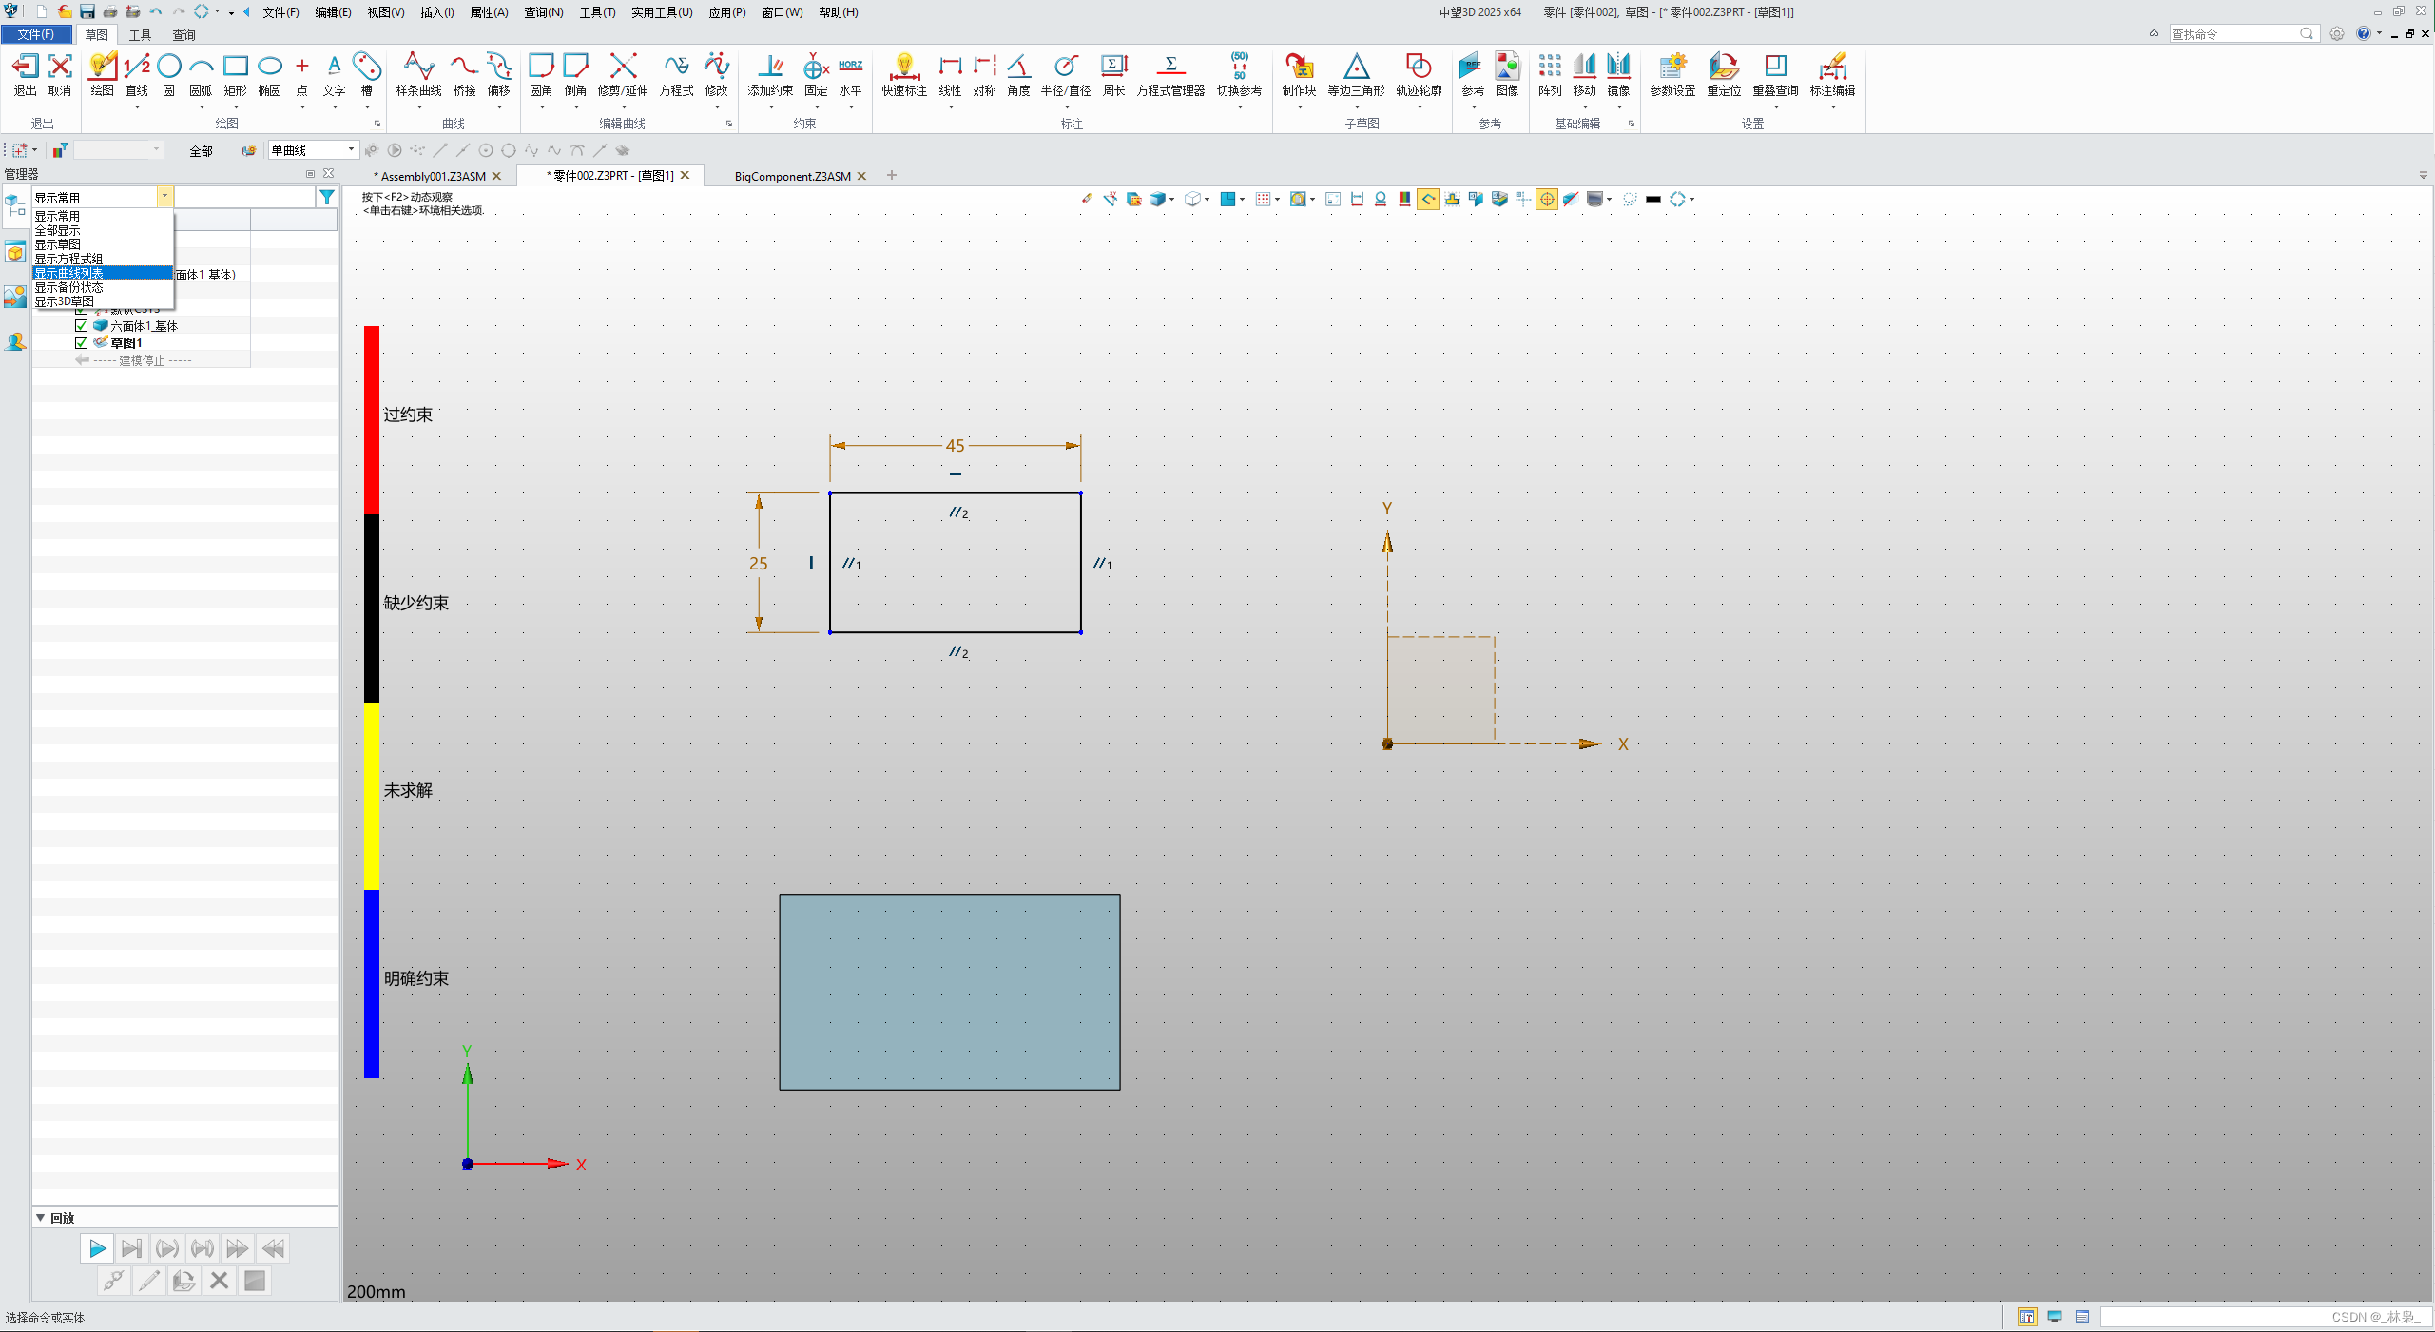
Task: Switch to the BigComponent.Z3ASM tab
Action: coord(791,176)
